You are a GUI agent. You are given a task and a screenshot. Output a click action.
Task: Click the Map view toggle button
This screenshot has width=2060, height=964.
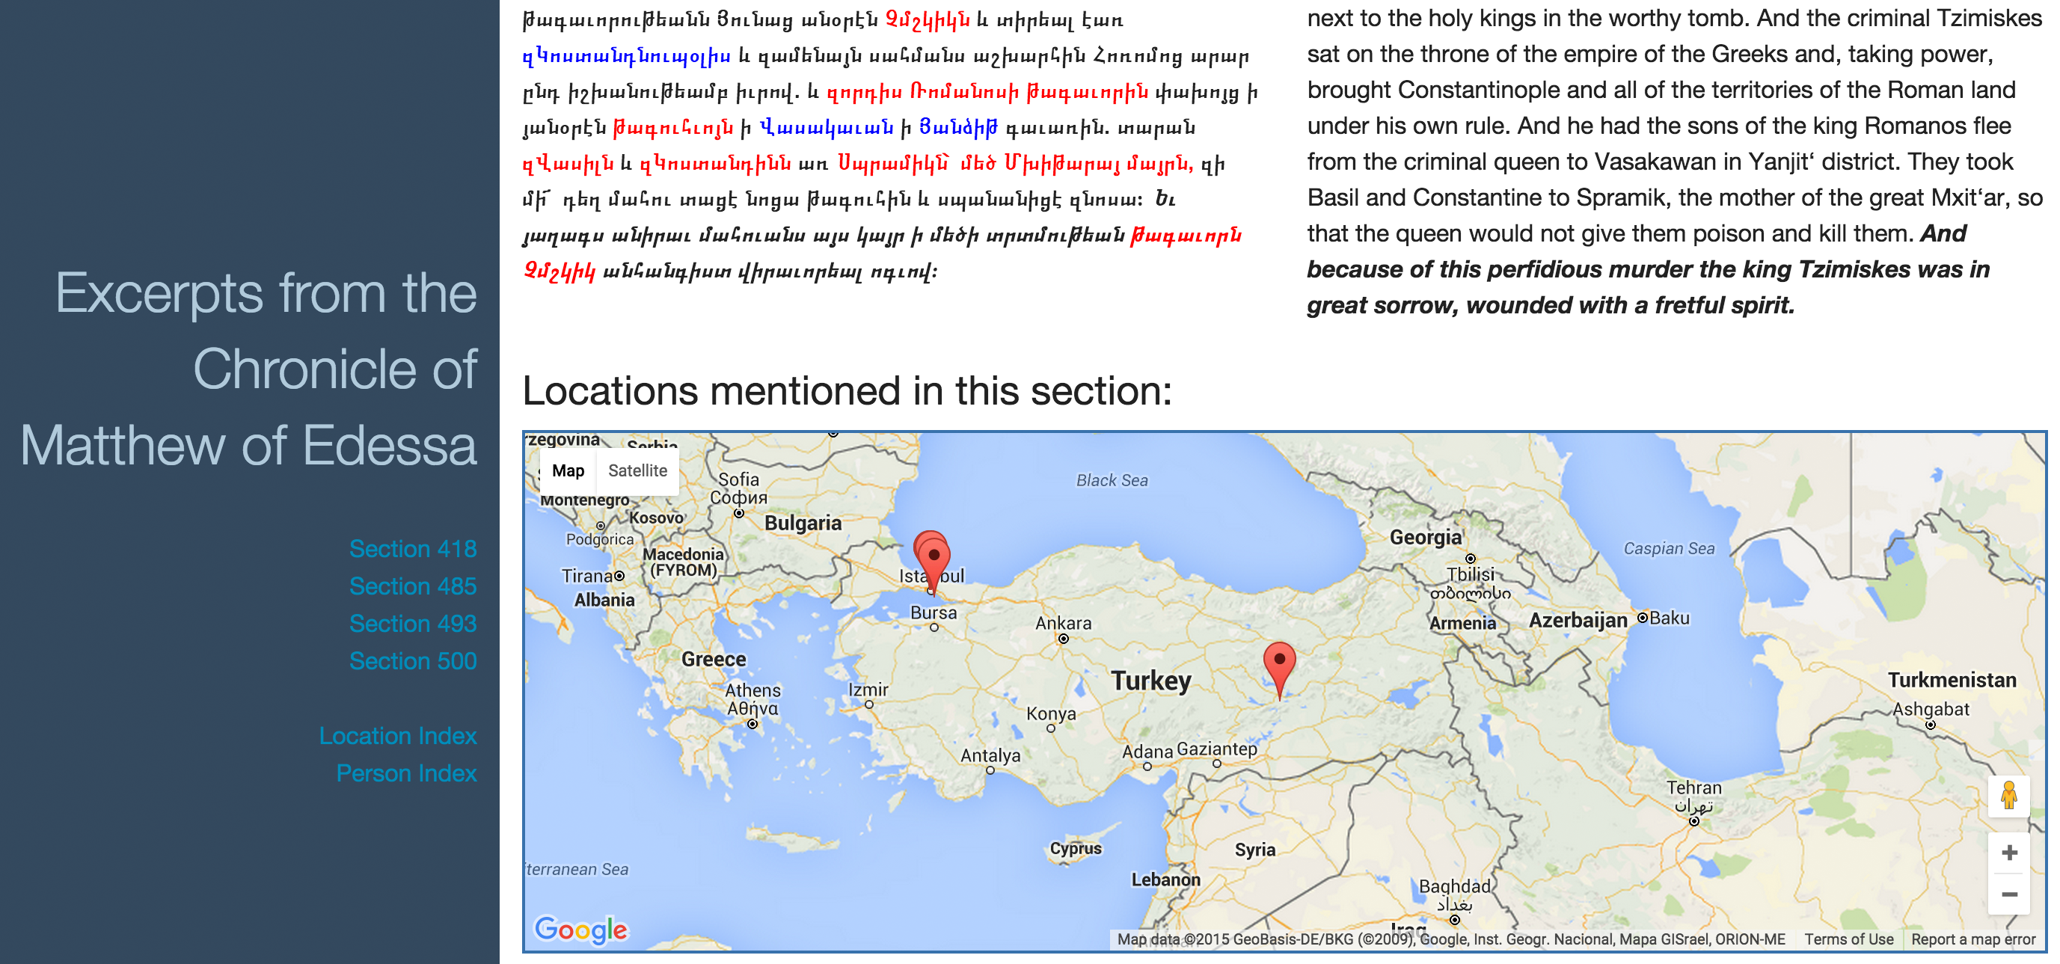[x=566, y=469]
